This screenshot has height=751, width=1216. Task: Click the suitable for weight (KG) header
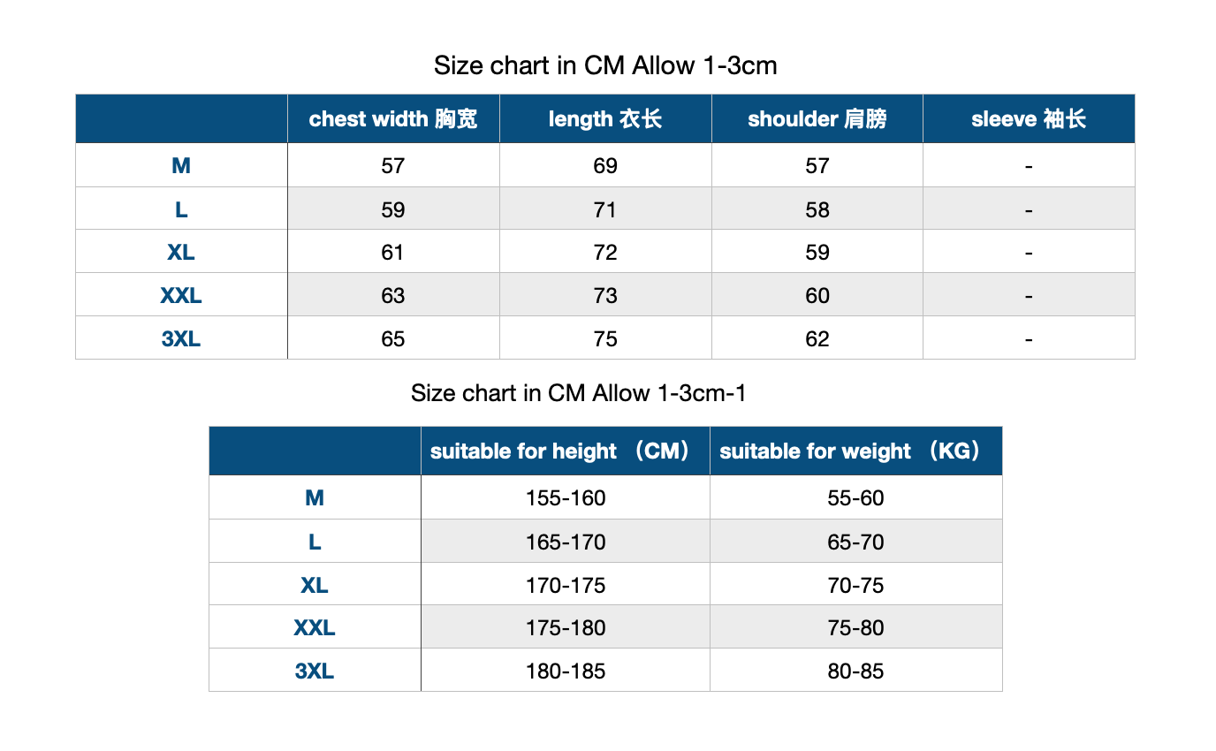click(x=856, y=451)
